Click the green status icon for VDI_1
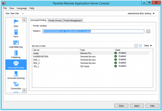 (x=116, y=66)
